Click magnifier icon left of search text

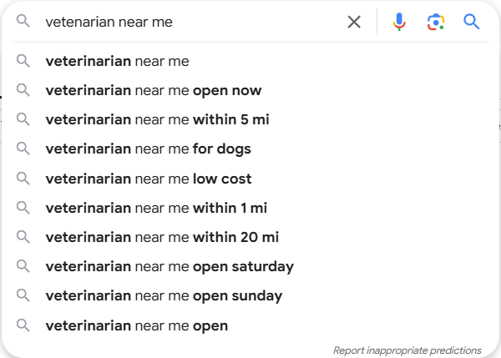(x=23, y=21)
